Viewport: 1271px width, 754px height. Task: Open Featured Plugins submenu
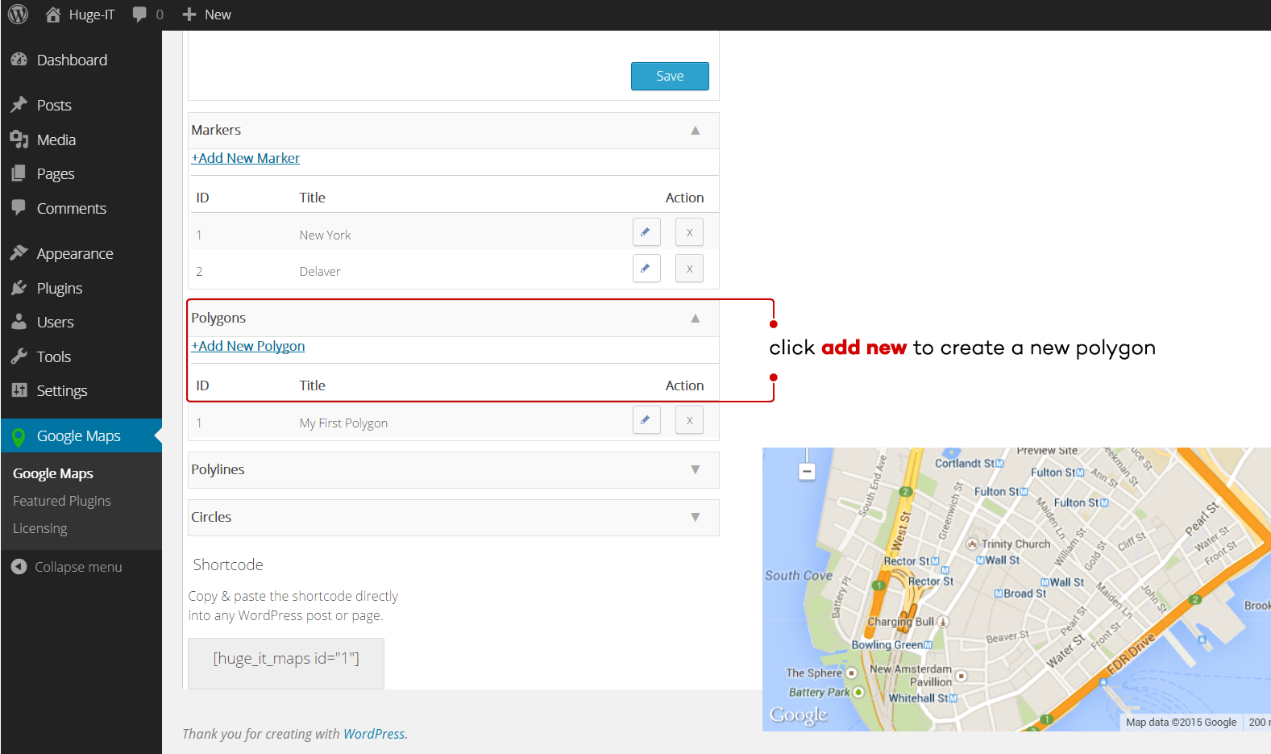tap(62, 501)
